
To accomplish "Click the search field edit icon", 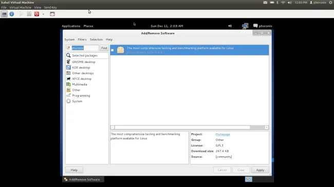I will [x=68, y=48].
